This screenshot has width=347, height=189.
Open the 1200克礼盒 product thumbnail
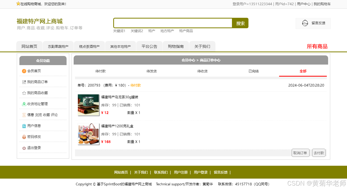(x=88, y=134)
